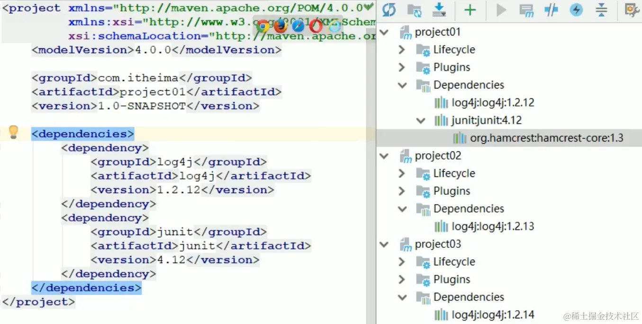Click the closing </dependencies> tag
This screenshot has height=324, width=642.
(x=86, y=288)
